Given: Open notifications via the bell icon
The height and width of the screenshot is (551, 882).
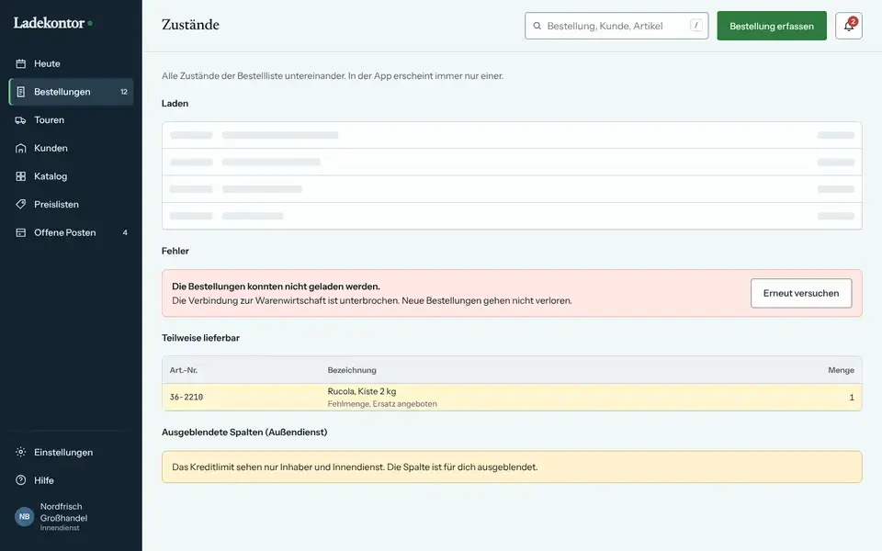Looking at the screenshot, I should (x=848, y=26).
